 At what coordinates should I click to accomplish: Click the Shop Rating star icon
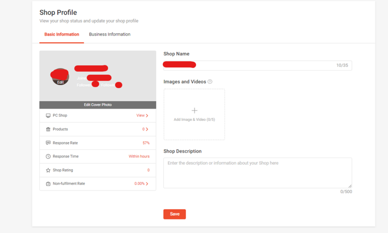tap(48, 170)
